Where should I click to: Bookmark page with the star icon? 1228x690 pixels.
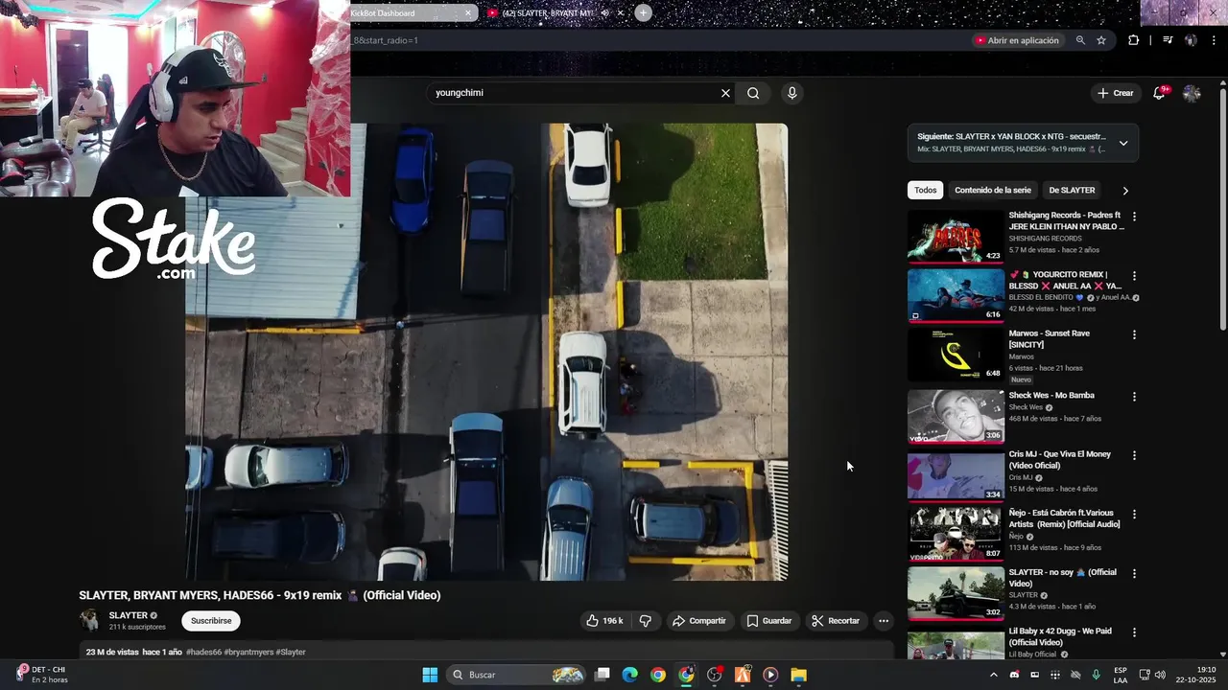tap(1101, 40)
